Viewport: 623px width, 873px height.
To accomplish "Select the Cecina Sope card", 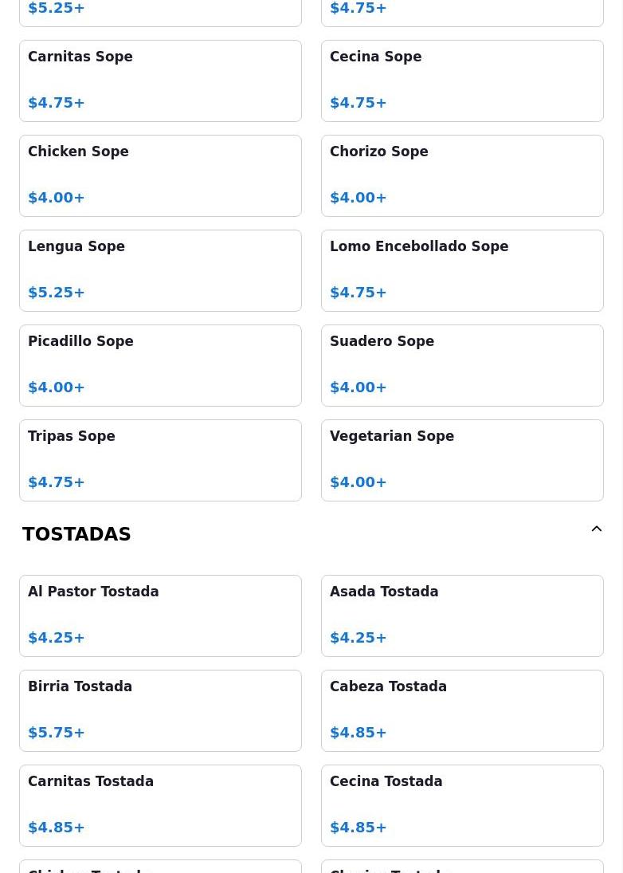I will coord(462,81).
